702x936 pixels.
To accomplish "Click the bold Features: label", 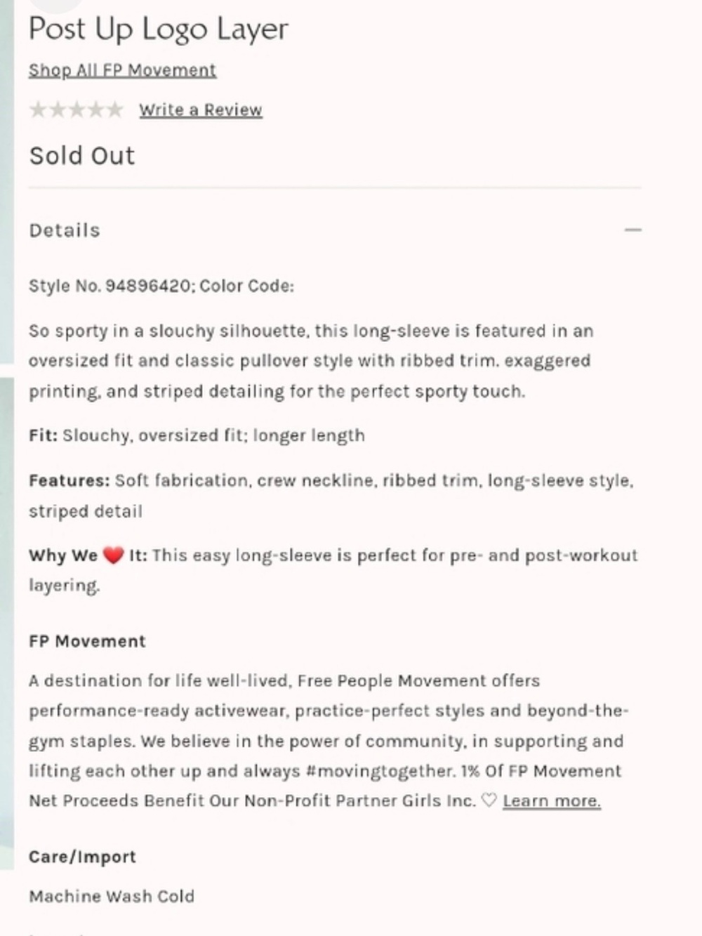I will point(69,481).
